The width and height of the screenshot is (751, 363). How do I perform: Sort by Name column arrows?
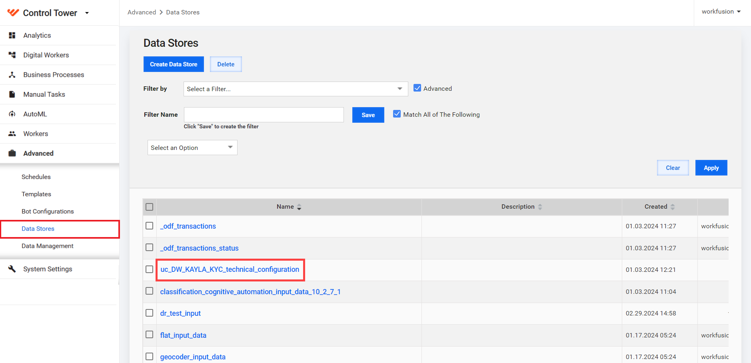(x=299, y=207)
